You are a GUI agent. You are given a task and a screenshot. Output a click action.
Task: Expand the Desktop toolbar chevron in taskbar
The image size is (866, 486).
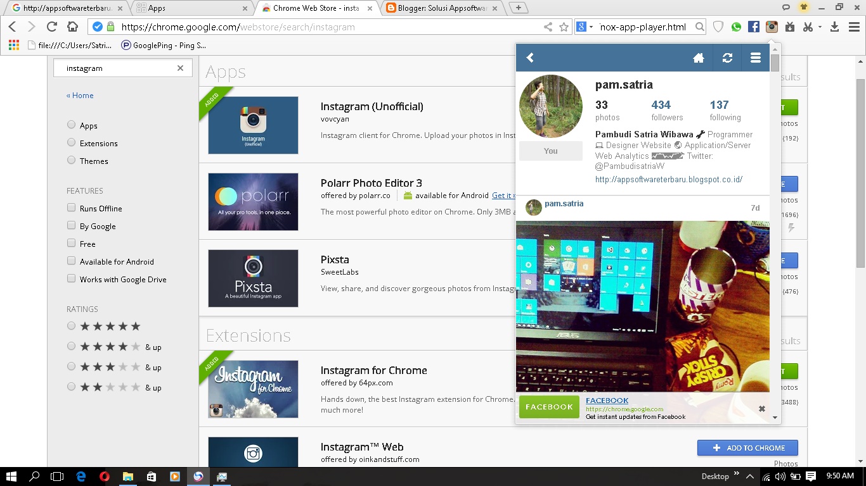(x=737, y=473)
